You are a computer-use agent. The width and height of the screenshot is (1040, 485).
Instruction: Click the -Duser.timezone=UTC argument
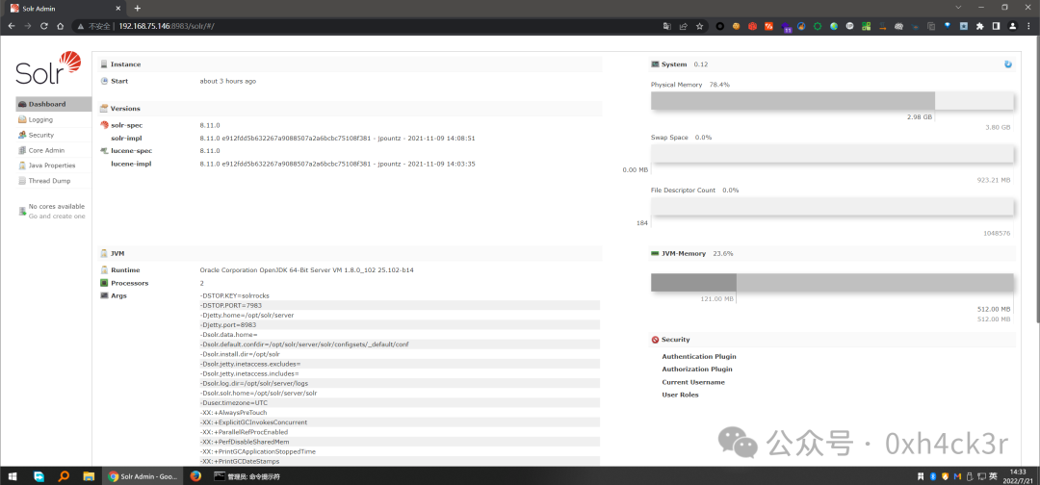233,402
